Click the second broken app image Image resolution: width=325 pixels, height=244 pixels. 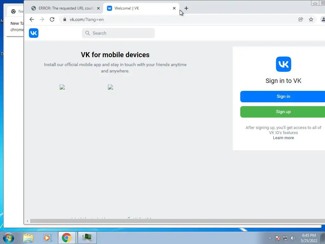coord(110,87)
